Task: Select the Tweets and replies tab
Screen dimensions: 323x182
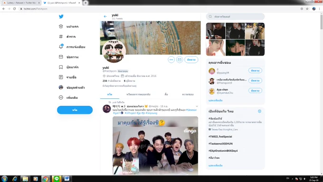Action: pyautogui.click(x=138, y=95)
